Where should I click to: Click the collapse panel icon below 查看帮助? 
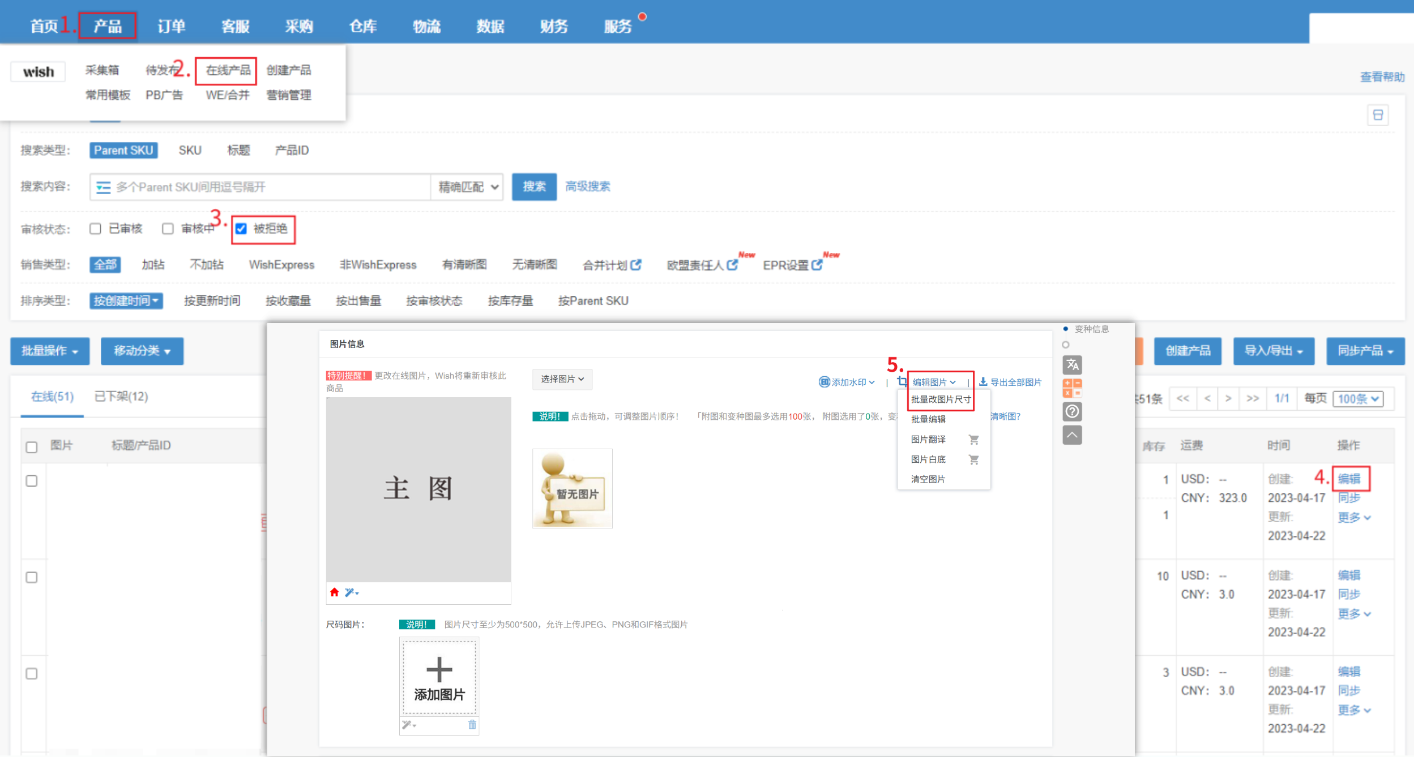[1378, 115]
